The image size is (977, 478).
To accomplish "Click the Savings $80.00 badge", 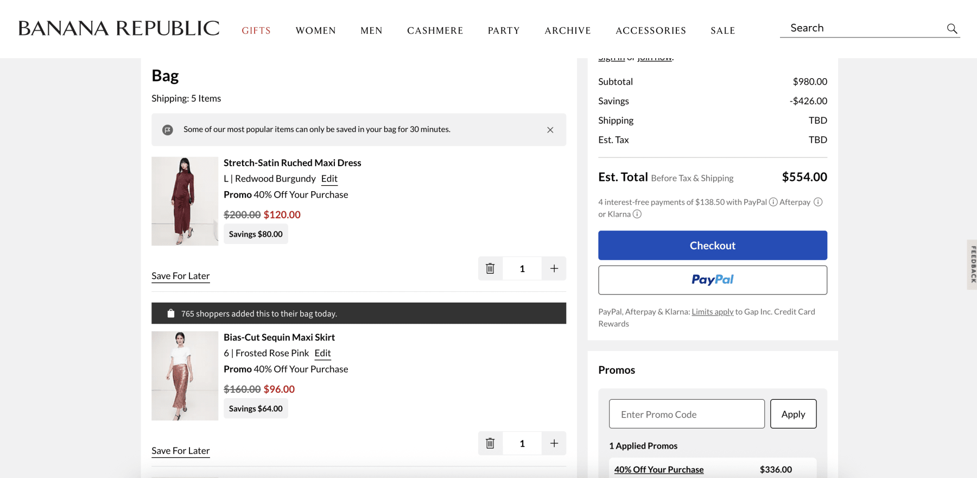I will point(256,234).
